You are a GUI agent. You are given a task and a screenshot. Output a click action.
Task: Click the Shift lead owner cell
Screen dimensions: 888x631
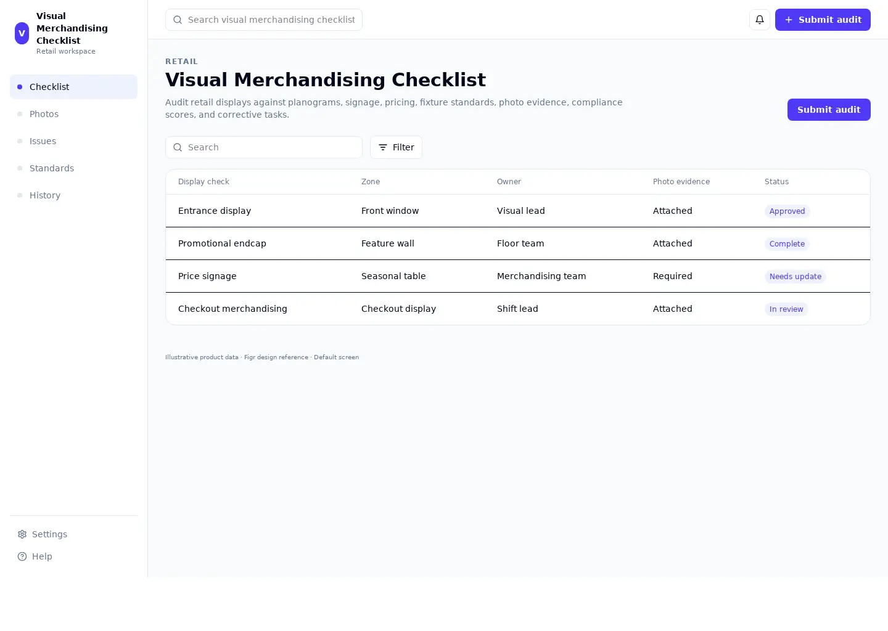(517, 309)
